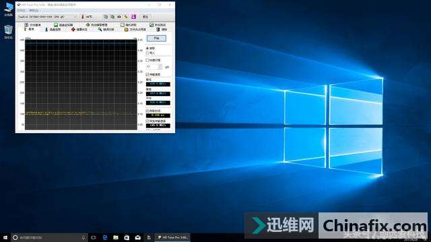The width and height of the screenshot is (431, 242).
Task: Click the Exit (退出) toolbar button
Action: click(x=145, y=17)
